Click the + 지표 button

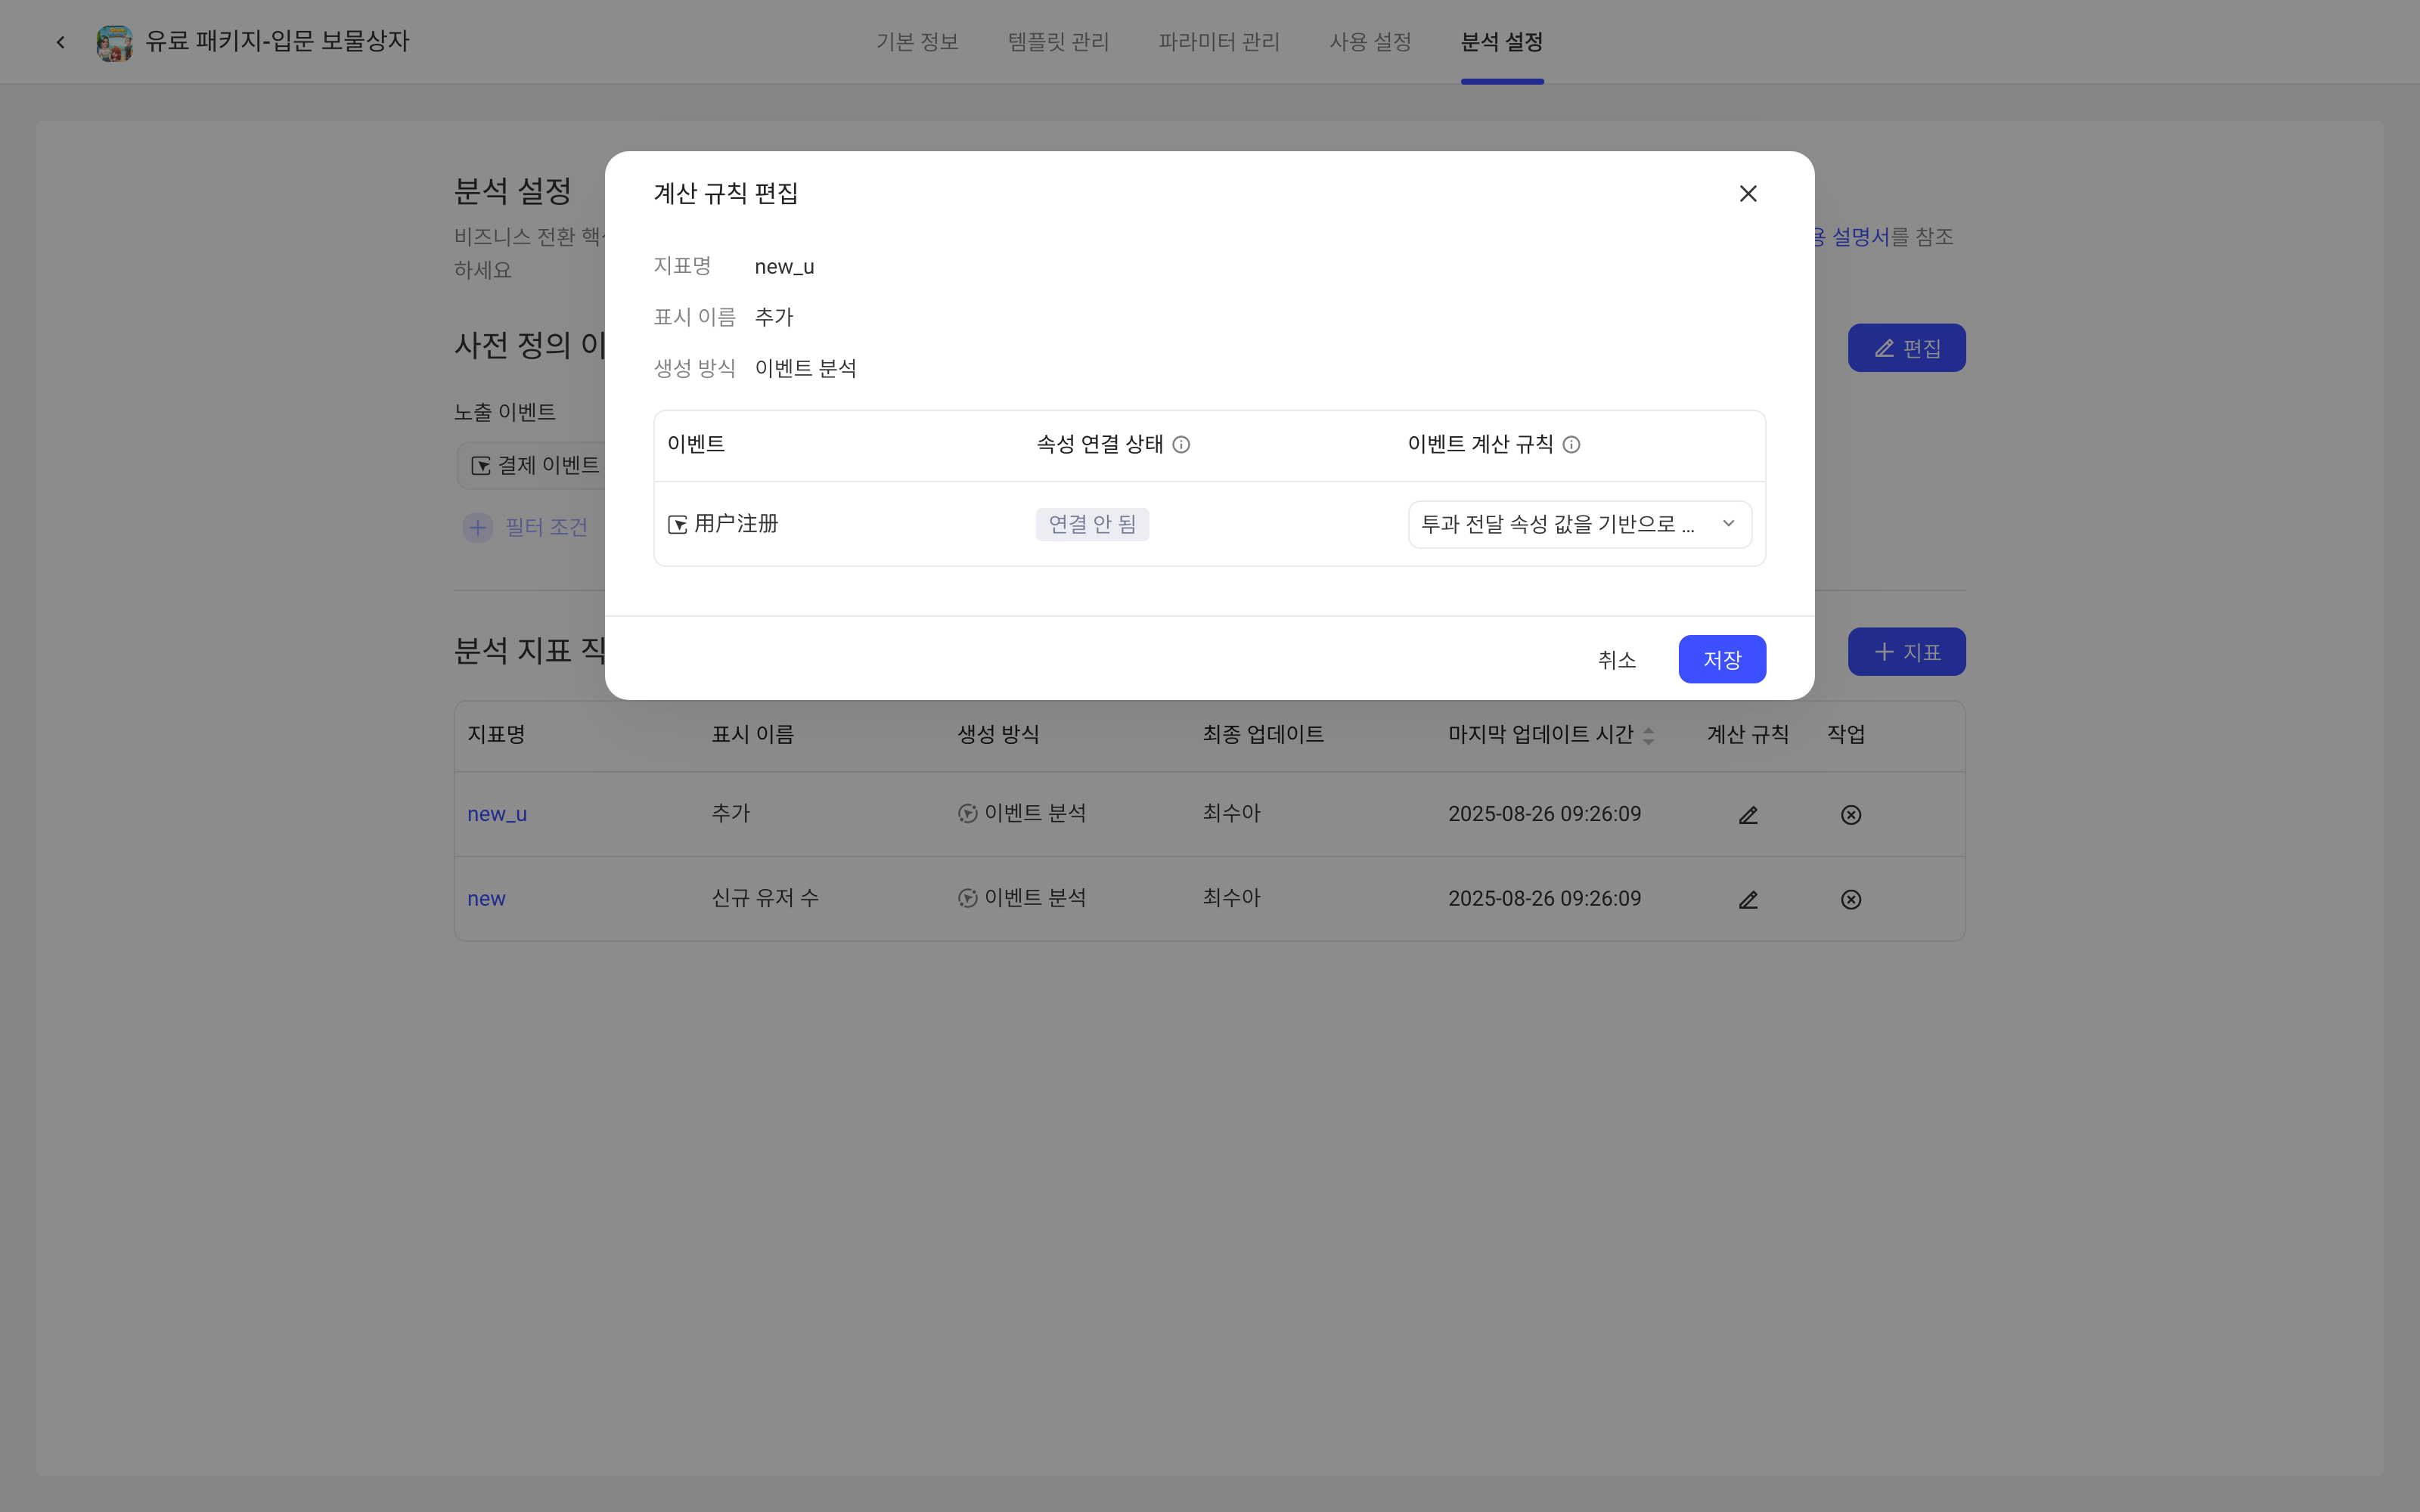[x=1906, y=652]
